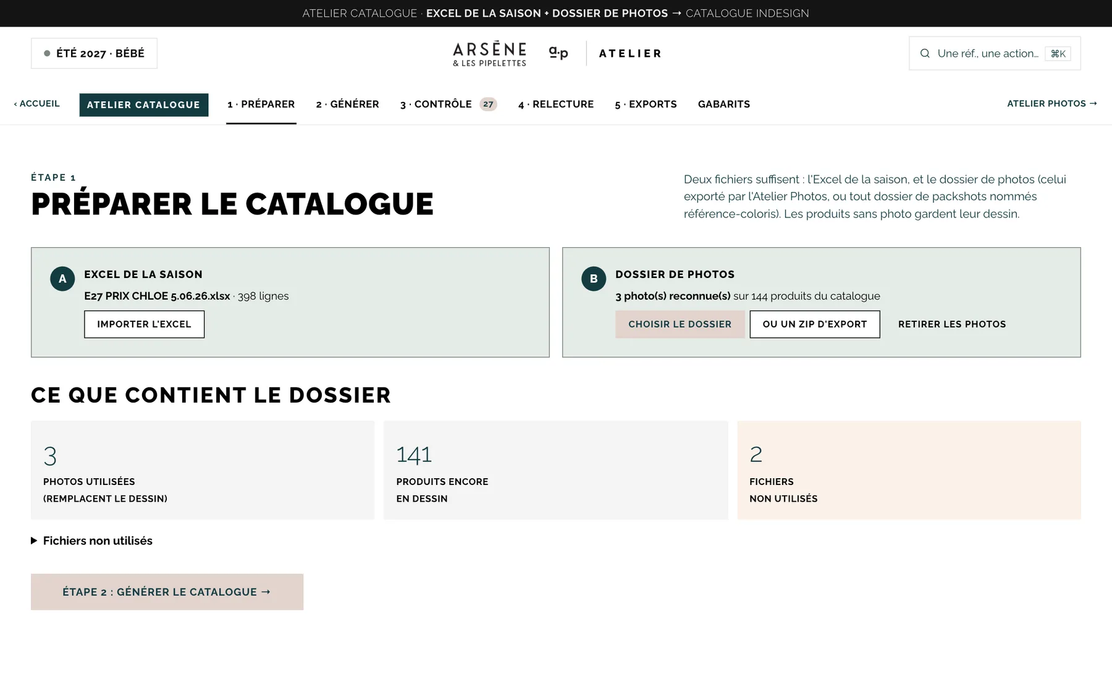Image resolution: width=1112 pixels, height=695 pixels.
Task: Switch to the 1 · Préparer tab
Action: tap(261, 104)
